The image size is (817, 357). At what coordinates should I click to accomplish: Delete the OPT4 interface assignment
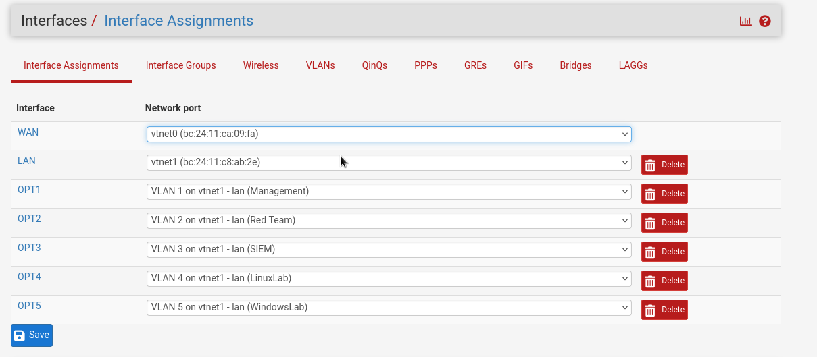664,281
